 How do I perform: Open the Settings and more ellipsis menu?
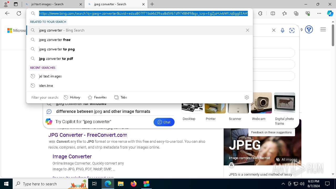pyautogui.click(x=319, y=13)
